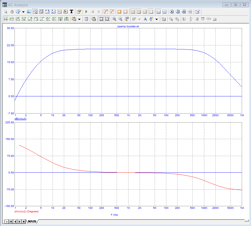Toggle the orange data points icon

(125, 12)
